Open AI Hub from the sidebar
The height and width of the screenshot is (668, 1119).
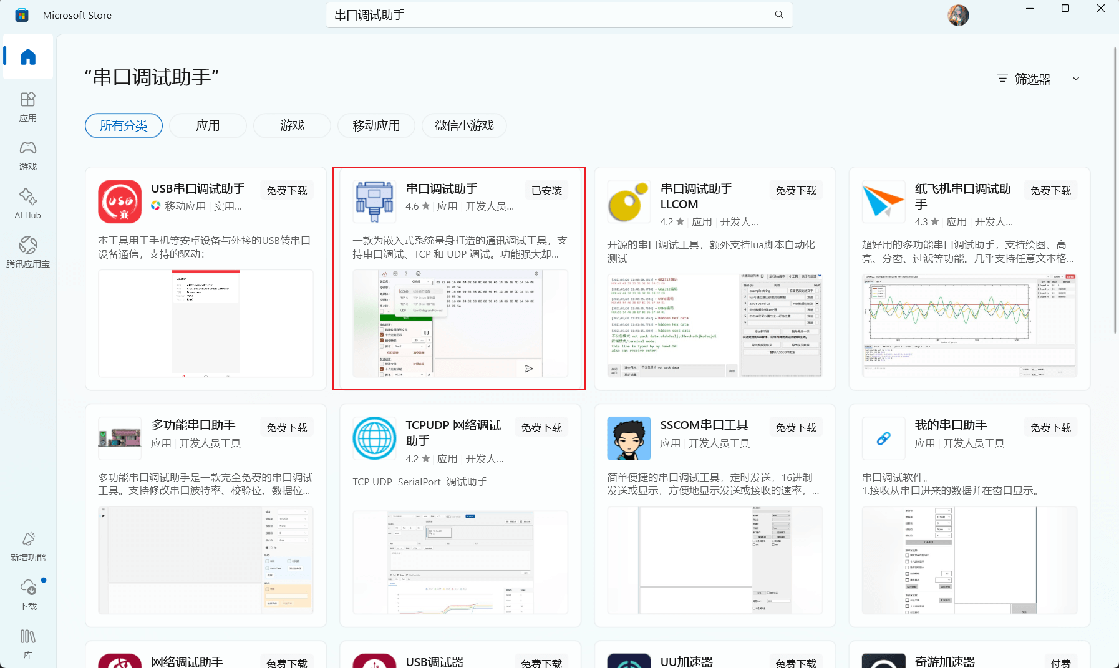(28, 204)
